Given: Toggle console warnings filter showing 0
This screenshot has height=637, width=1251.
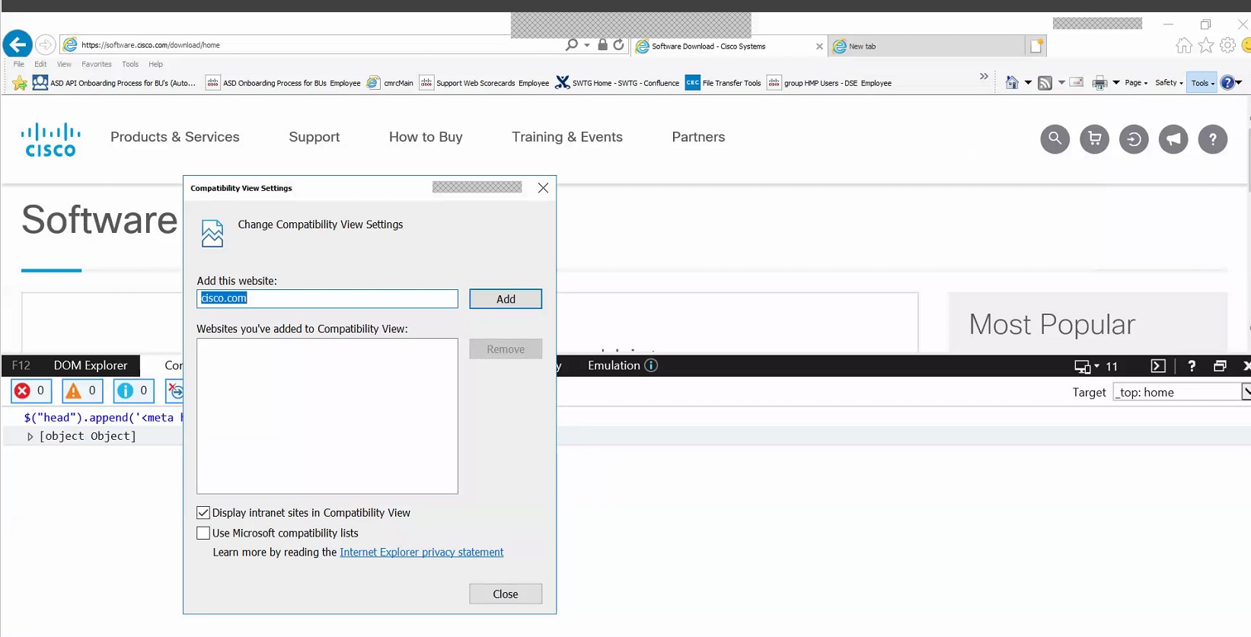Looking at the screenshot, I should coord(82,390).
